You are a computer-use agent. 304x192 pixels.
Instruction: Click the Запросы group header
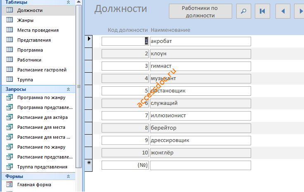point(38,89)
